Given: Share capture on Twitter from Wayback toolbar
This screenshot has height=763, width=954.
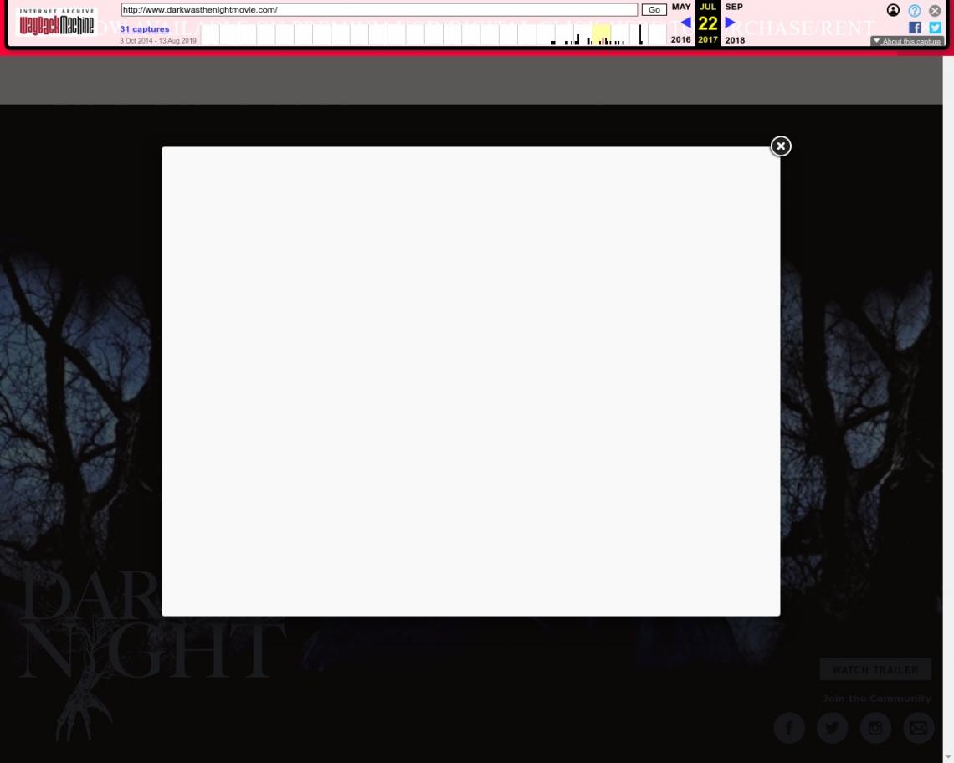Looking at the screenshot, I should [x=935, y=28].
